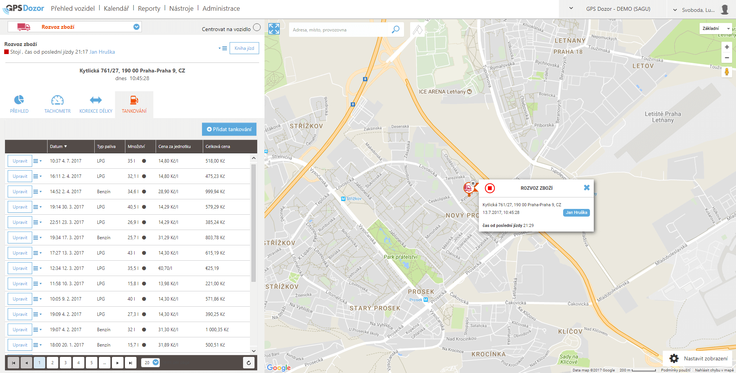Image resolution: width=736 pixels, height=373 pixels.
Task: Open the Přehled pie chart icon
Action: point(19,100)
